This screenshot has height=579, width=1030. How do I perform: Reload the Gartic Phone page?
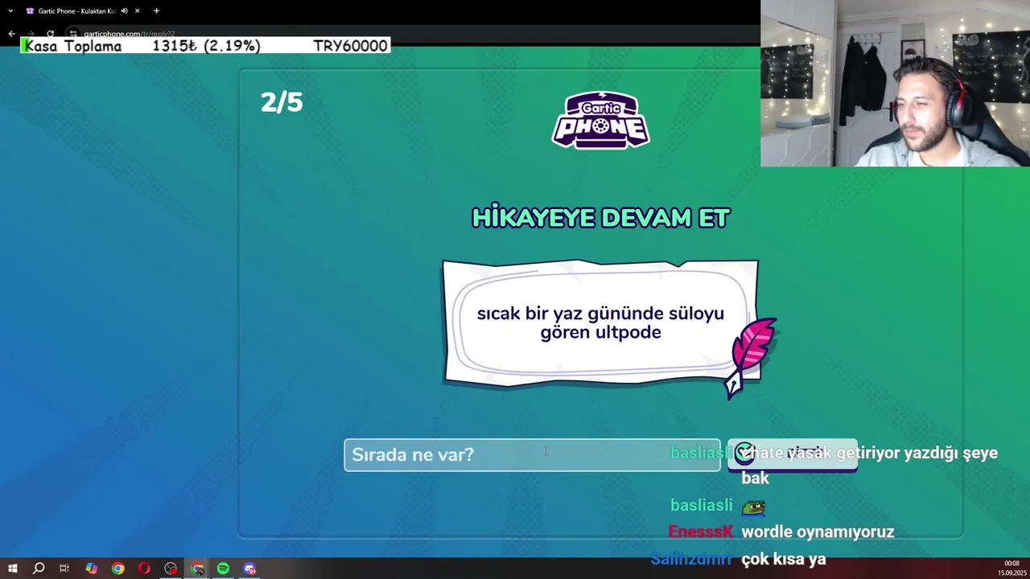tap(50, 34)
